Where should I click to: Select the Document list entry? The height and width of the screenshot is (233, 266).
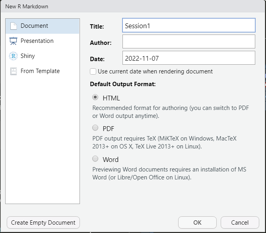[x=43, y=26]
